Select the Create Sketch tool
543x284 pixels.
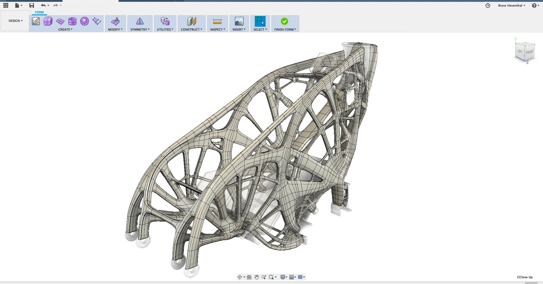pyautogui.click(x=36, y=21)
